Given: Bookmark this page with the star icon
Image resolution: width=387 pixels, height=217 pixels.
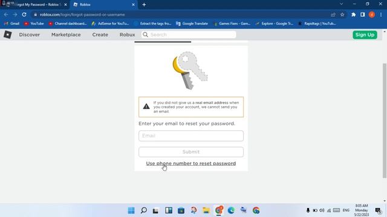Looking at the screenshot, I should click(x=342, y=14).
